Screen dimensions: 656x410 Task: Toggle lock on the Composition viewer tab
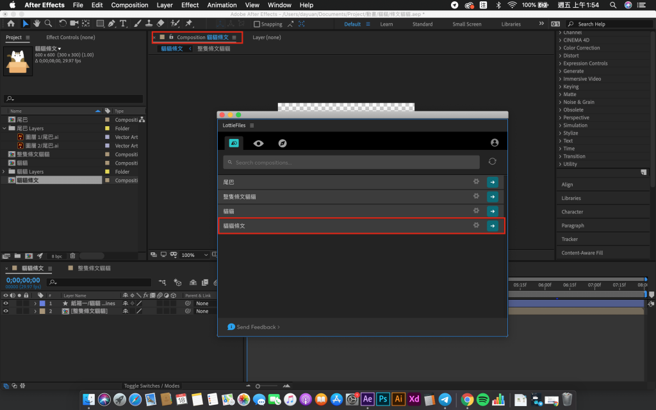[170, 37]
